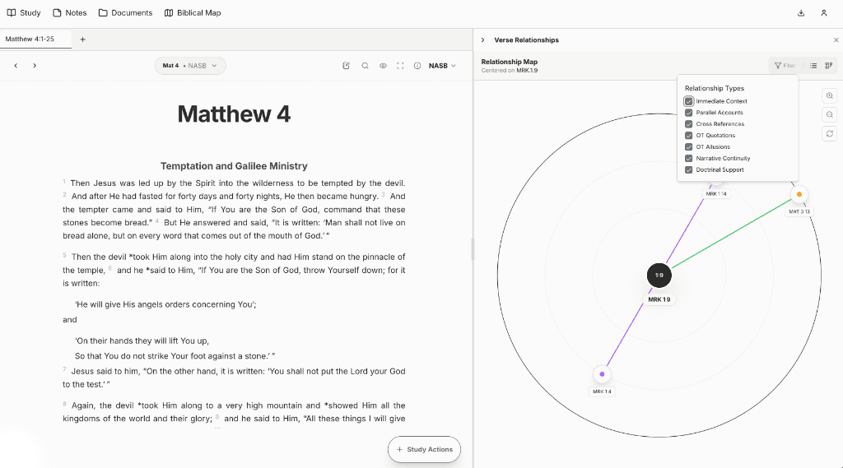Close the Verse Relationships panel
The height and width of the screenshot is (468, 843).
(836, 39)
